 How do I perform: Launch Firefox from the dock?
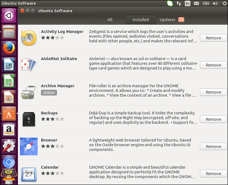click(x=9, y=48)
